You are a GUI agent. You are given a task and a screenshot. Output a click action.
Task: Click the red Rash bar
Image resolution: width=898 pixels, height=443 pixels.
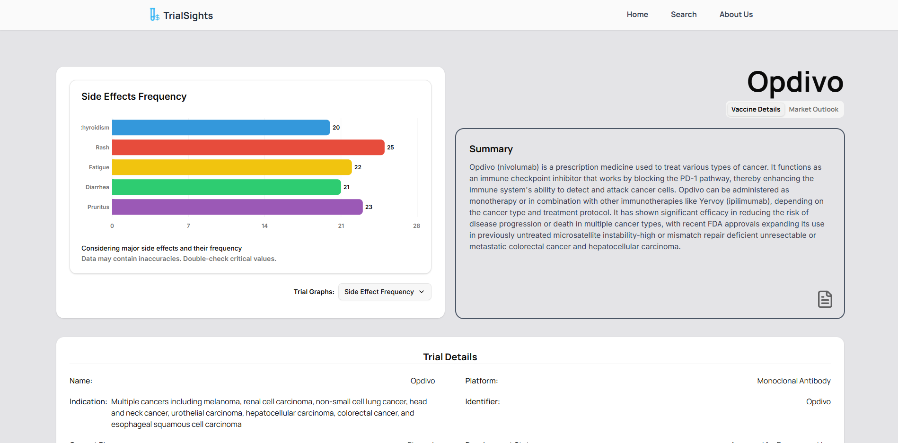click(x=248, y=148)
